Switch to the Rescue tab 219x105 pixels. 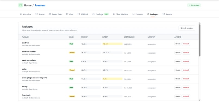pyautogui.click(x=40, y=14)
